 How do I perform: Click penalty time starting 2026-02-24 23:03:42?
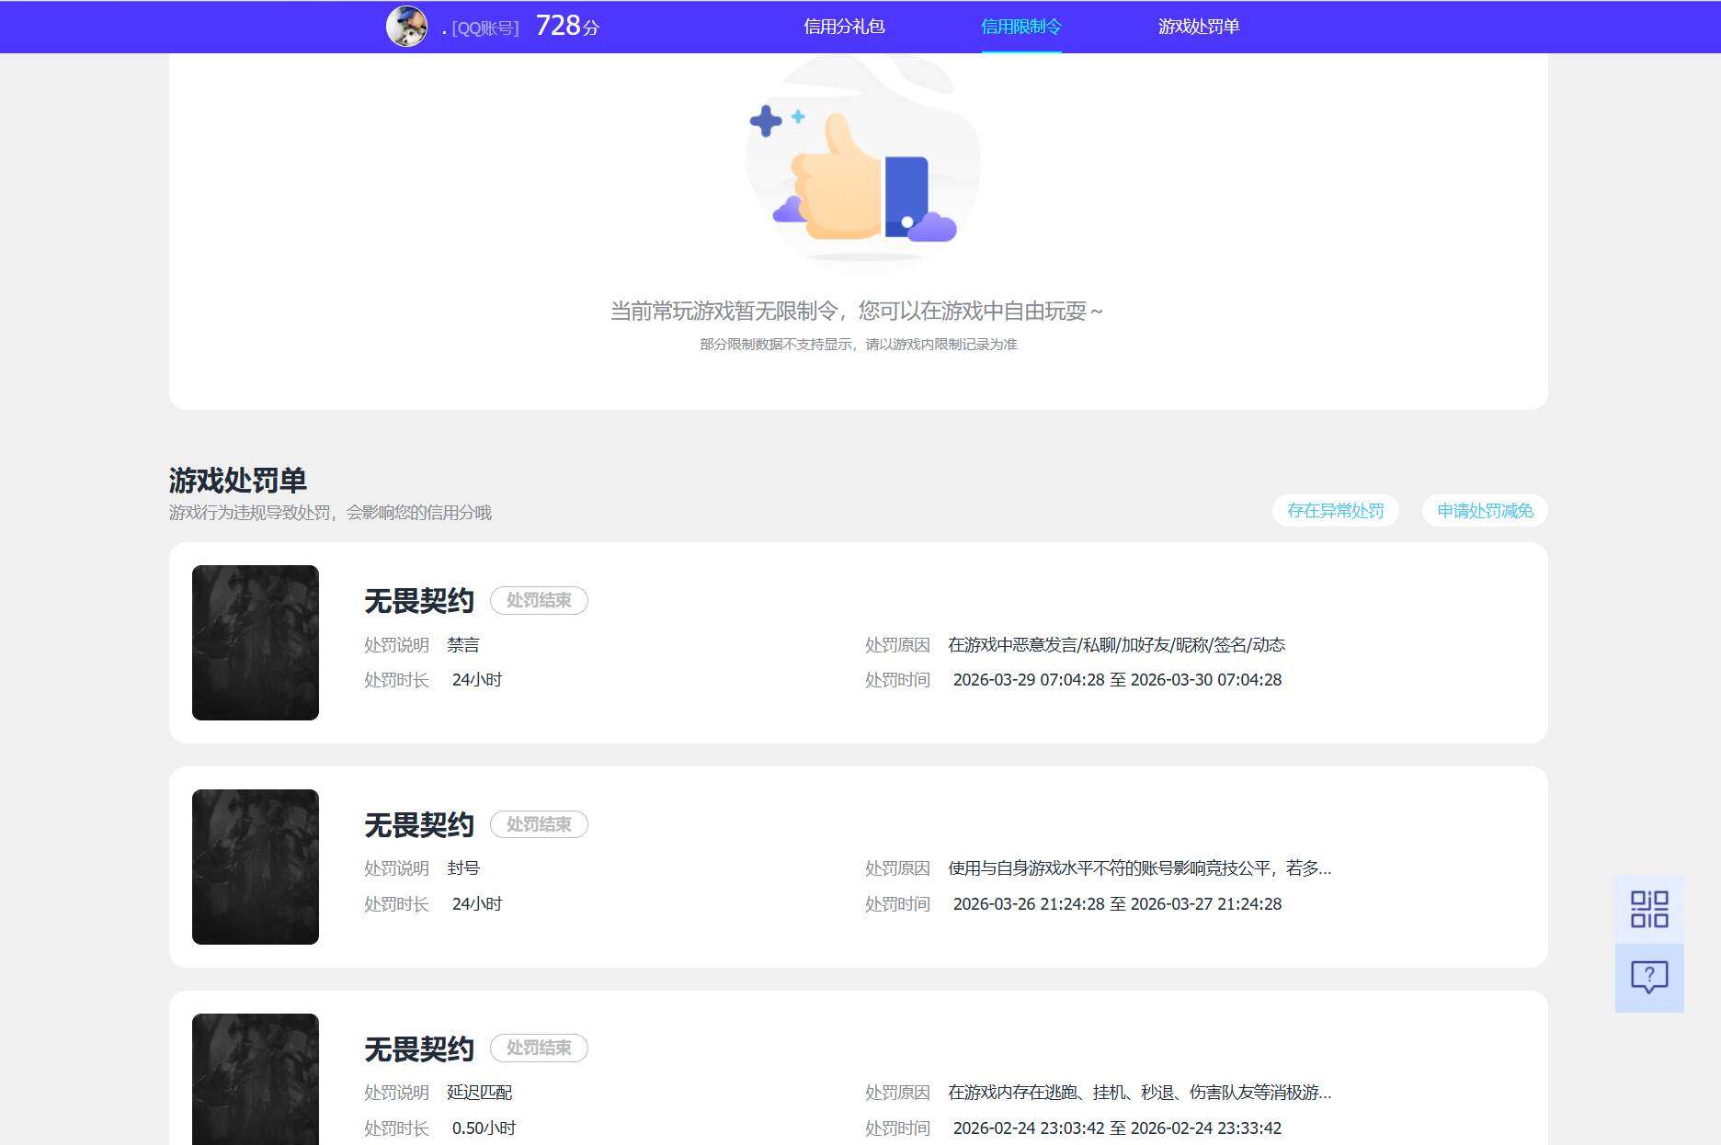pyautogui.click(x=1117, y=1128)
